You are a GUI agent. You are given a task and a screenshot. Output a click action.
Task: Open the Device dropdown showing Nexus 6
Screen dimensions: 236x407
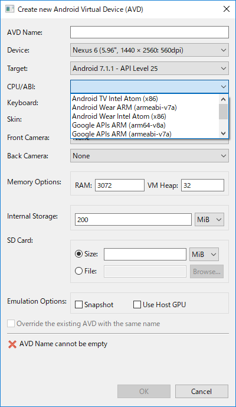(x=149, y=50)
